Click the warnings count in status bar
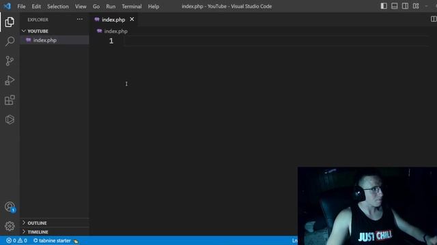437x245 pixels. 23,240
